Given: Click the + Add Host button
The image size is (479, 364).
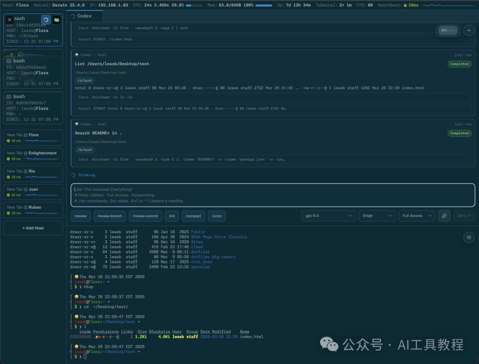Looking at the screenshot, I should click(x=33, y=228).
